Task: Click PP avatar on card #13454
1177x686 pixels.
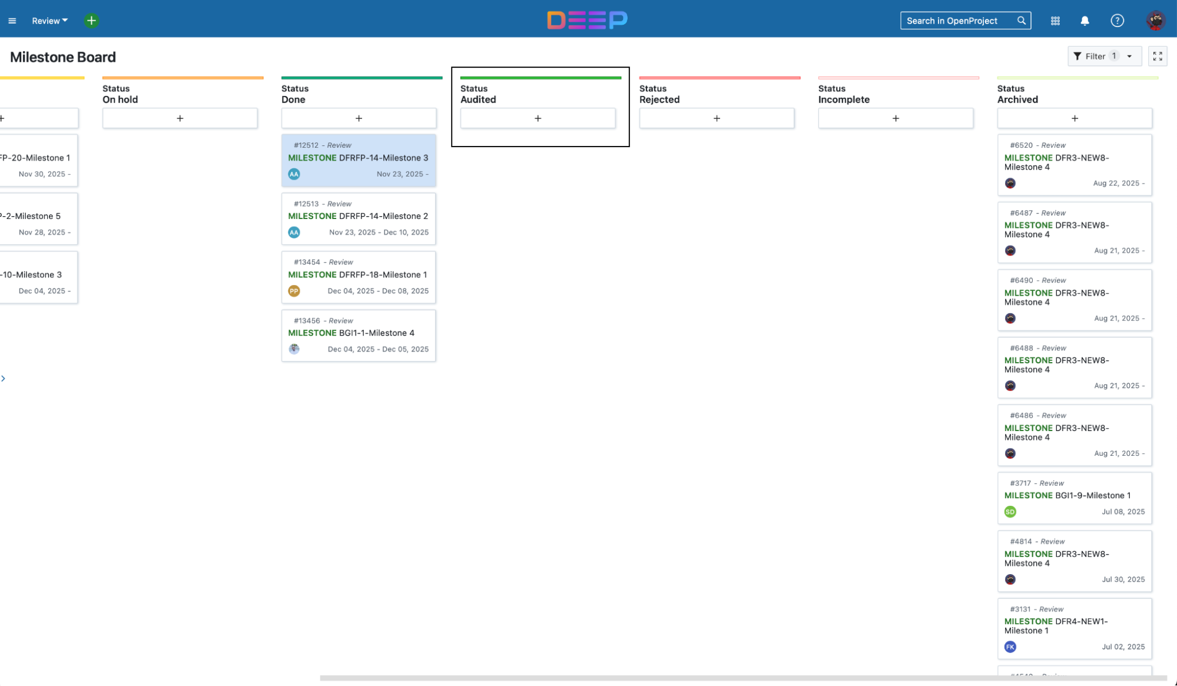Action: click(294, 291)
